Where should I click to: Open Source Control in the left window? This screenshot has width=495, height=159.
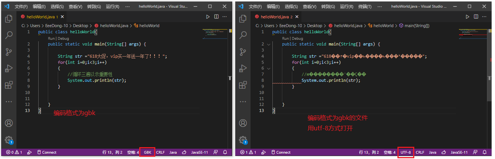pyautogui.click(x=9, y=52)
